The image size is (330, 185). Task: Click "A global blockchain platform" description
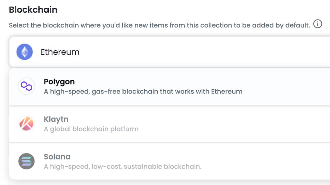pos(91,129)
